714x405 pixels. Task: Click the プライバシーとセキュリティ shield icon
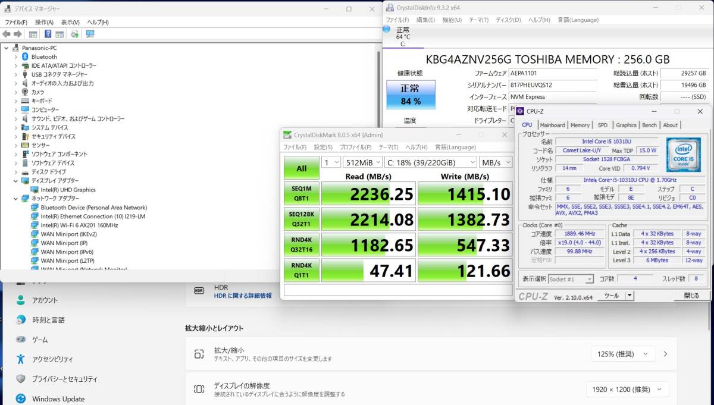pos(21,379)
